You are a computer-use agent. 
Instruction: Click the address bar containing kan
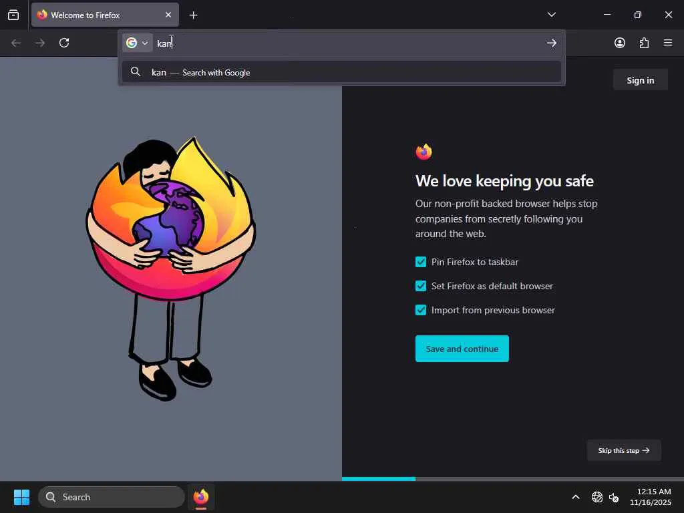click(349, 43)
